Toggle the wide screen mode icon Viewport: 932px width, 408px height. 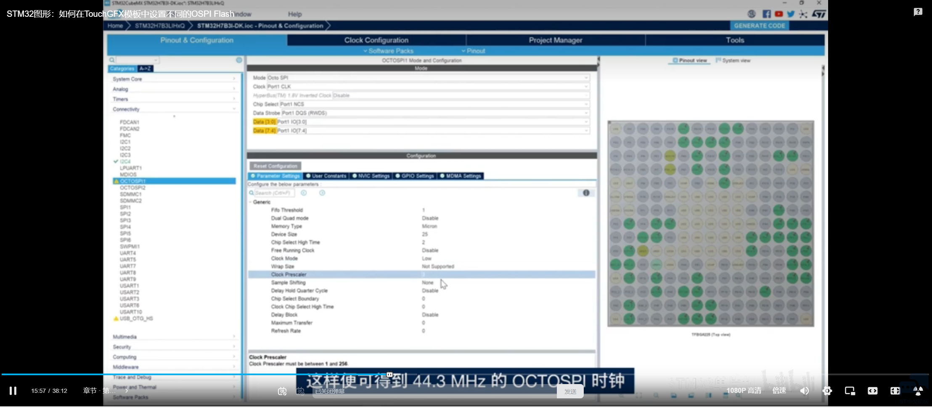[x=873, y=391]
